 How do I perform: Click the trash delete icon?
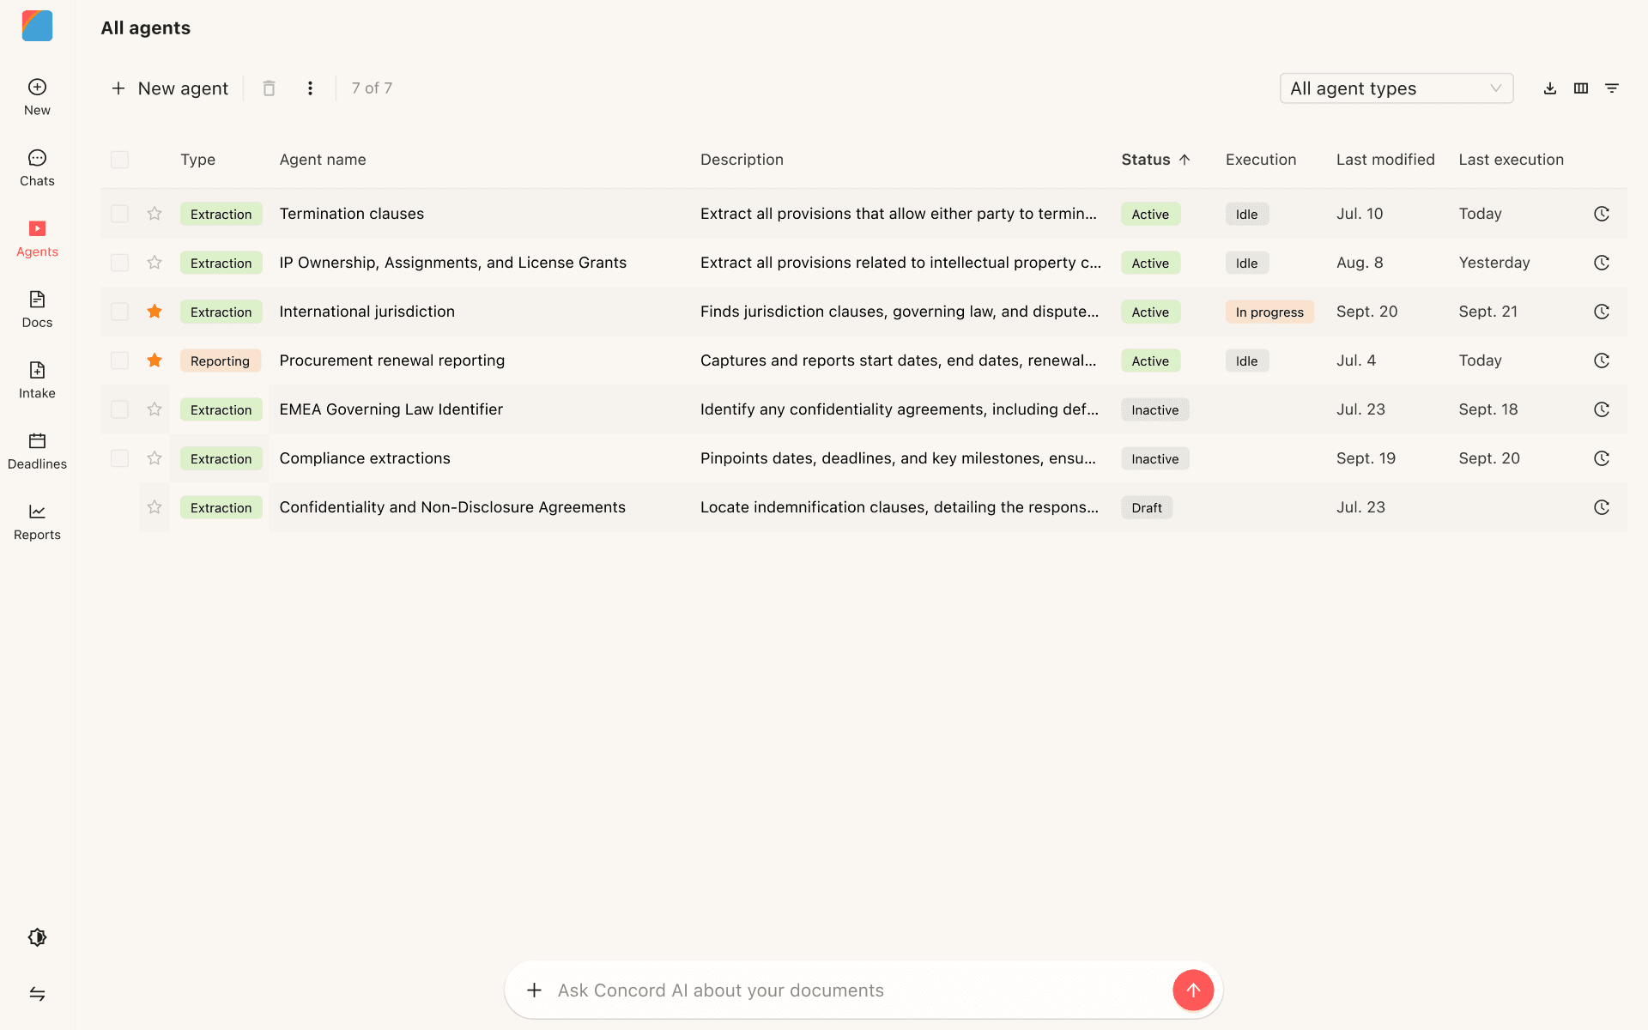[x=269, y=88]
